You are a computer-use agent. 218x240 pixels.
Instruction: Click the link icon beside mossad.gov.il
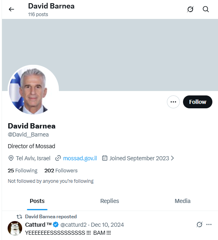[58, 158]
